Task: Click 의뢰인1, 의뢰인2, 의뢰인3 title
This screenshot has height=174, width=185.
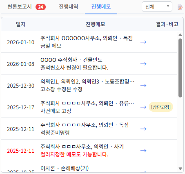Action: pyautogui.click(x=70, y=81)
